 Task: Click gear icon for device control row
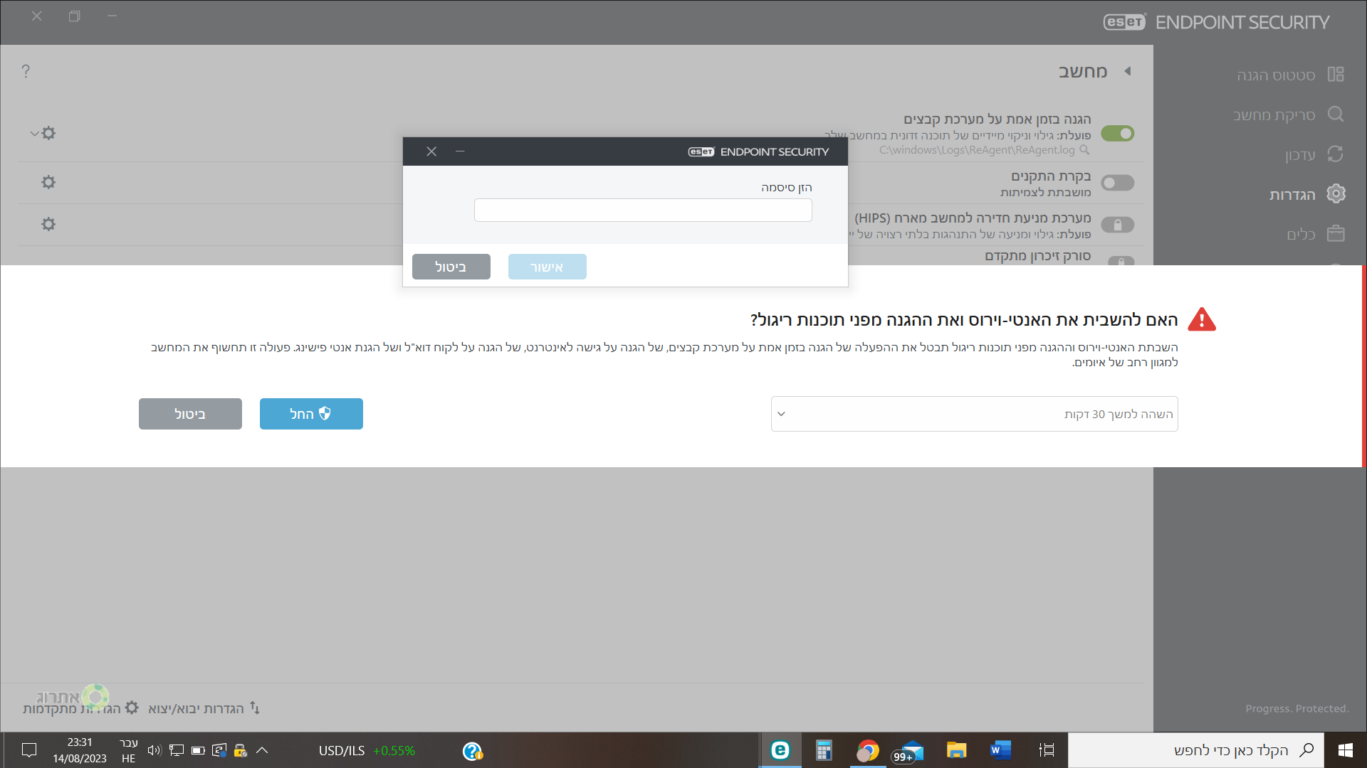[48, 183]
